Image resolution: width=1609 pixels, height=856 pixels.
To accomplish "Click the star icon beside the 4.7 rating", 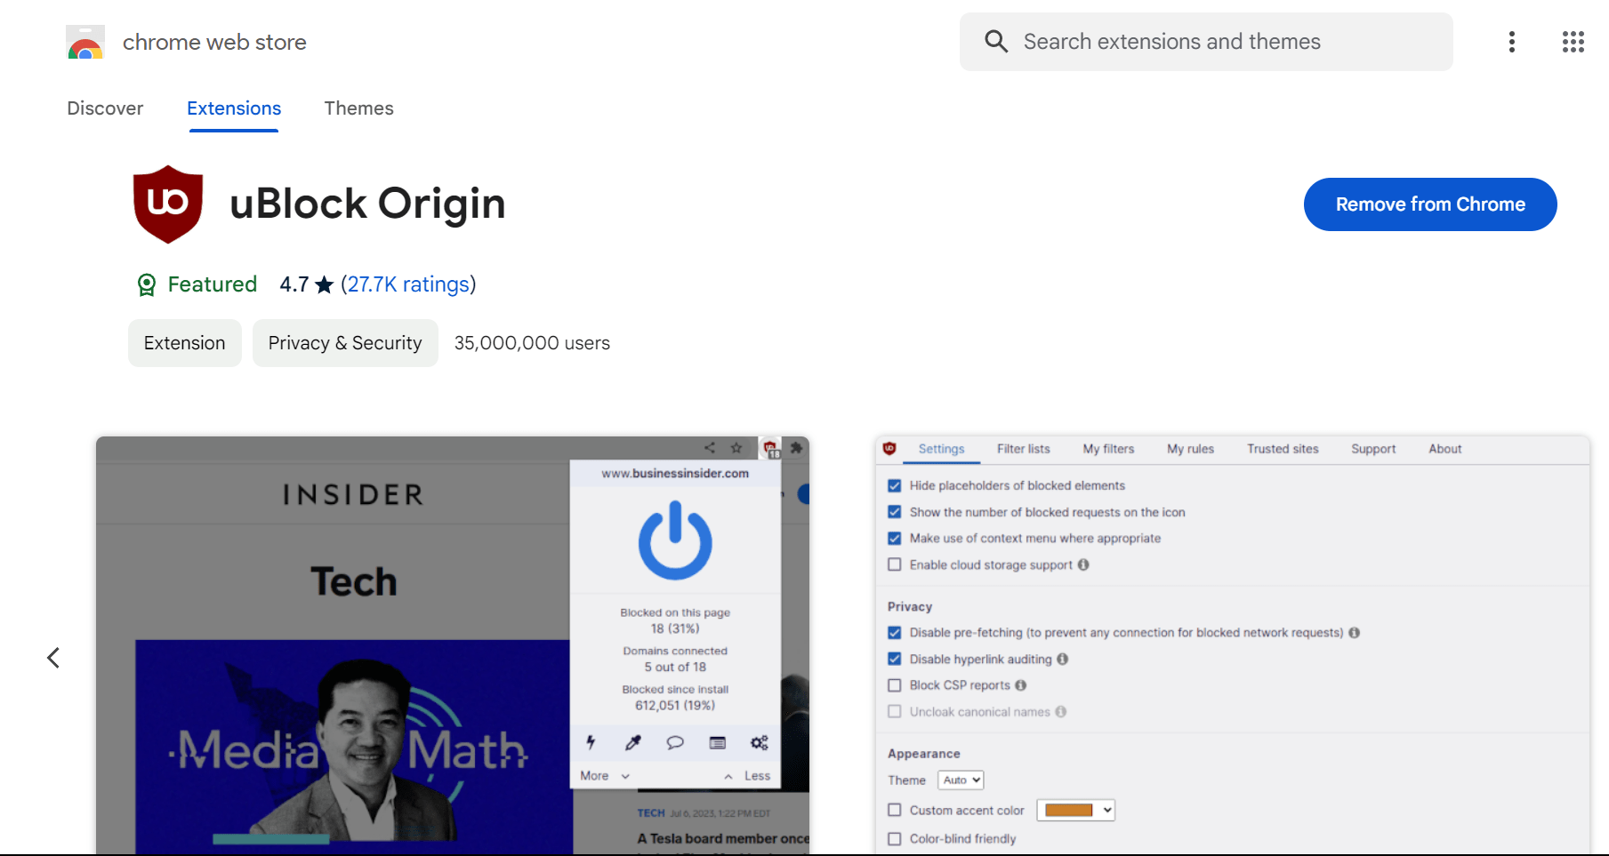I will 325,284.
